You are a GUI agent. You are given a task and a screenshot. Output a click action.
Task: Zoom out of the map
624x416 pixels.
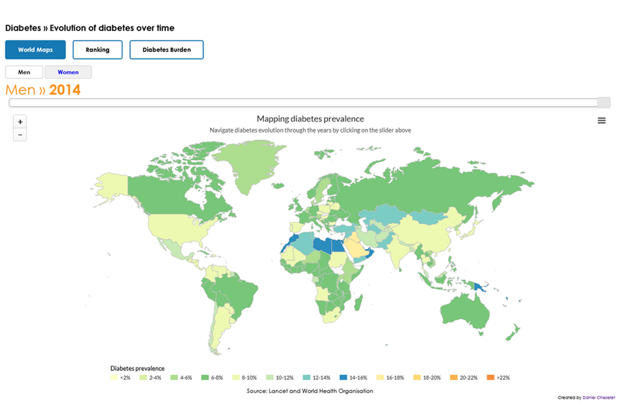20,134
